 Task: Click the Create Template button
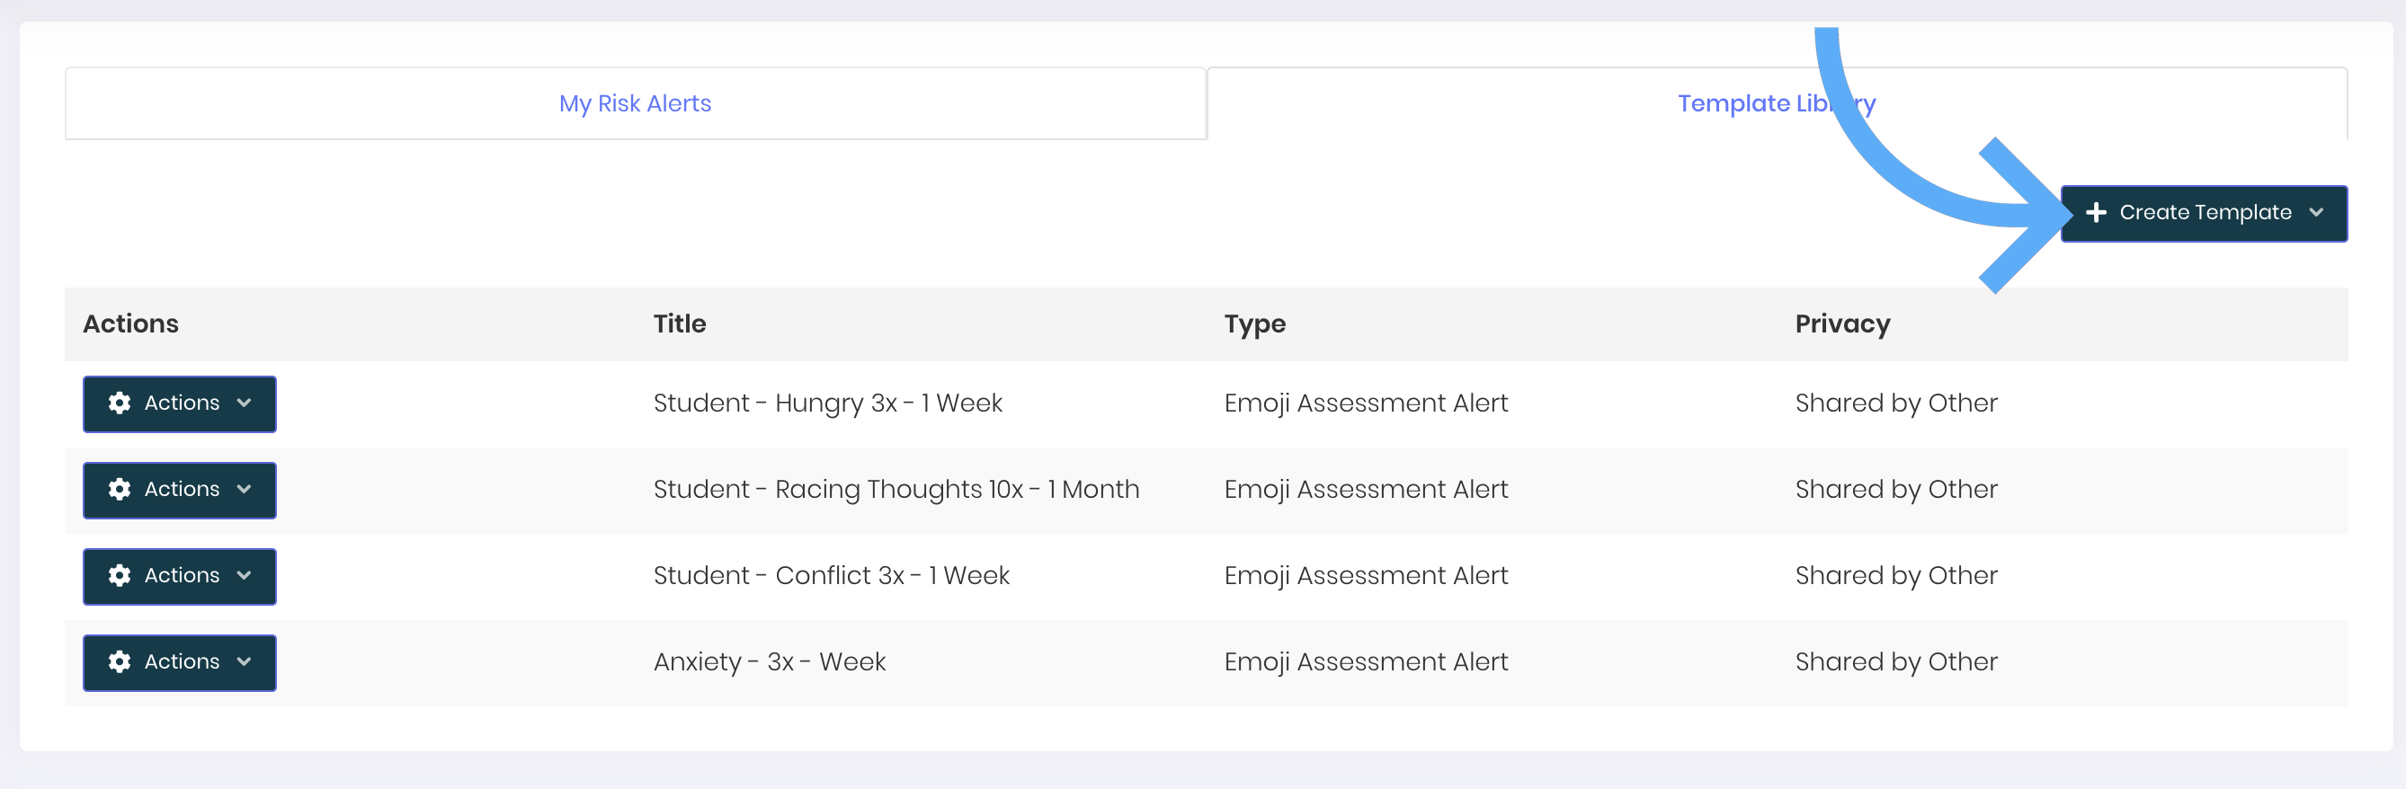click(x=2204, y=214)
